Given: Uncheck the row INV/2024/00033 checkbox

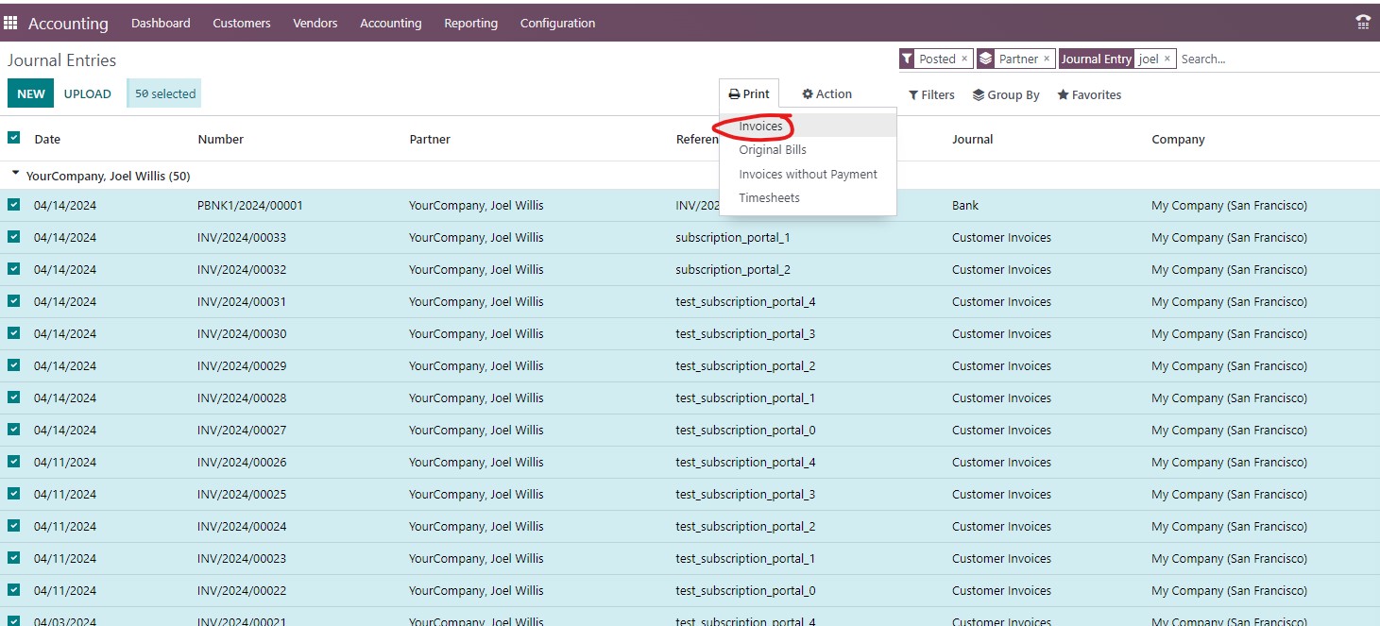Looking at the screenshot, I should click(13, 237).
